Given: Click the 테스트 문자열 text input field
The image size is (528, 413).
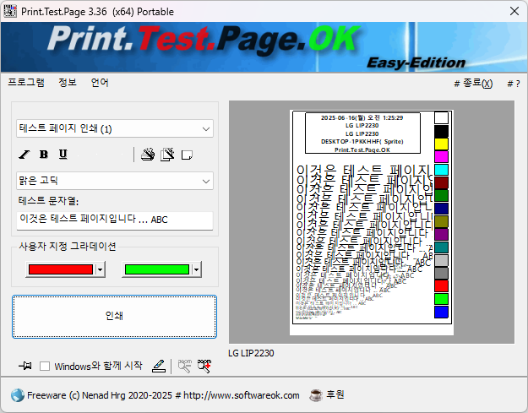Looking at the screenshot, I should pos(114,220).
